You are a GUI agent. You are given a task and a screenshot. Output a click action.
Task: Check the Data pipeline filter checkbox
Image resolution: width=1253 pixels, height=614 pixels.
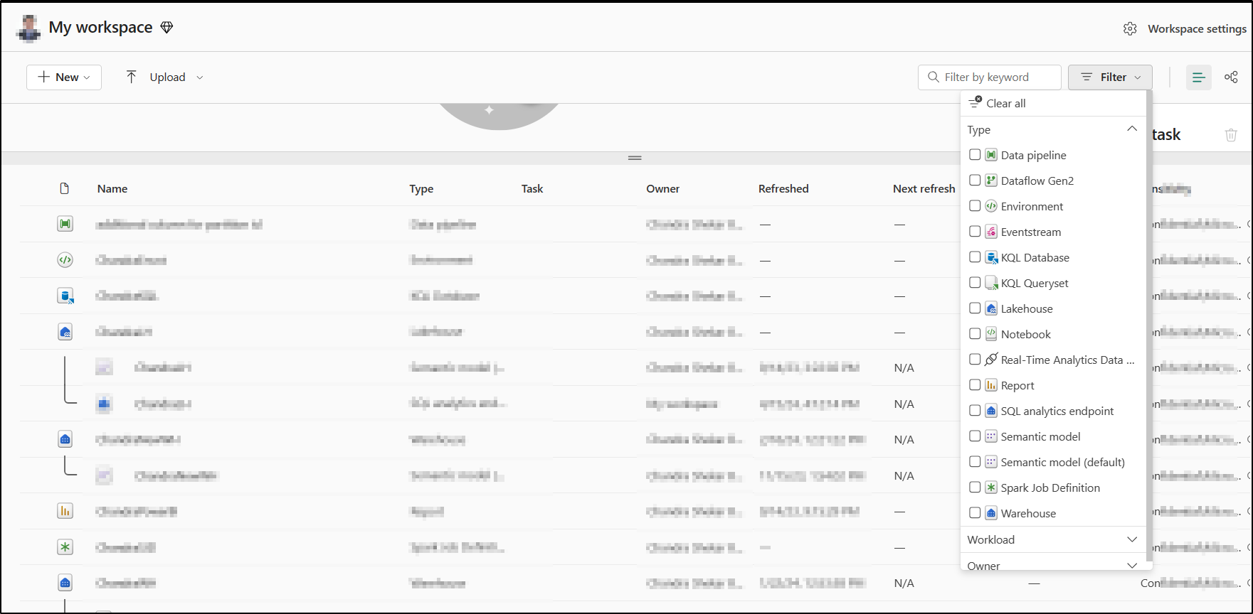point(975,154)
